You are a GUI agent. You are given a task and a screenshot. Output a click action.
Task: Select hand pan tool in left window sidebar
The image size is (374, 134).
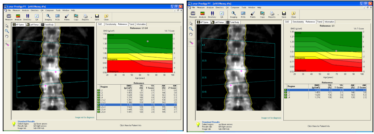[6, 36]
